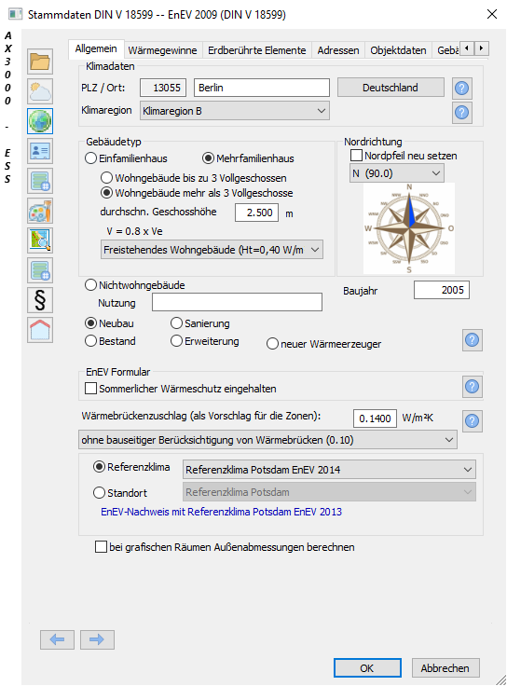This screenshot has width=507, height=686.
Task: Open the Erdberührte Elemente tab
Action: point(257,50)
